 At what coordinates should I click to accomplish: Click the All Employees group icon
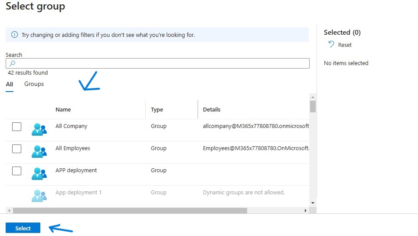click(39, 151)
